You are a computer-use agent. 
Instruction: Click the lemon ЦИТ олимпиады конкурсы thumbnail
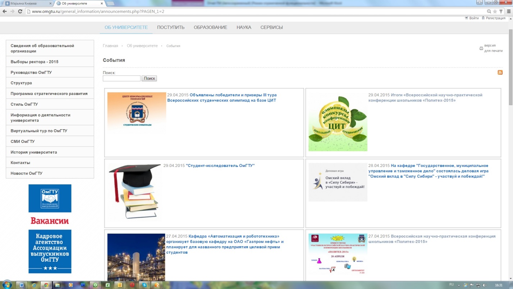coord(338,122)
